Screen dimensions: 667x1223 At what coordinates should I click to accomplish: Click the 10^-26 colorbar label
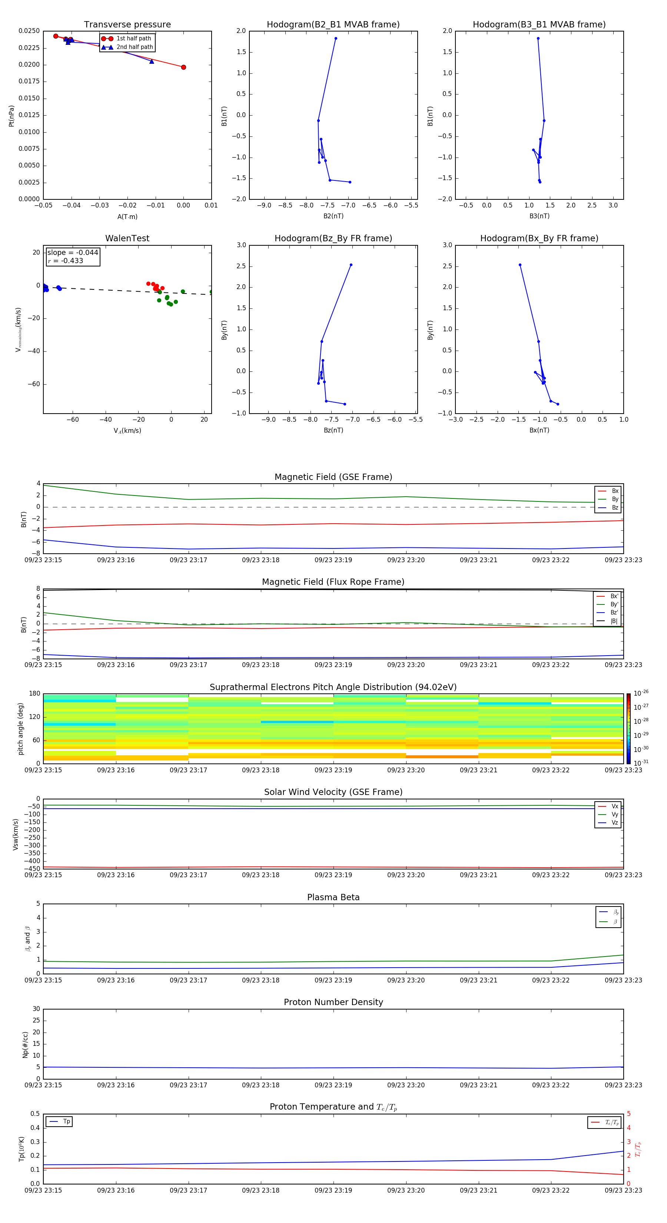pos(641,693)
